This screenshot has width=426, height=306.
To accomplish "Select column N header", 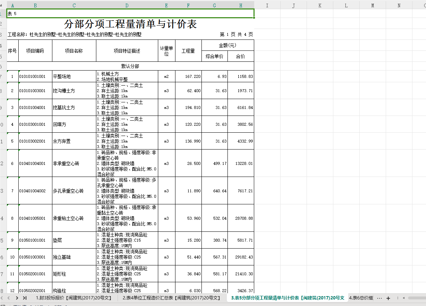I will point(399,5).
